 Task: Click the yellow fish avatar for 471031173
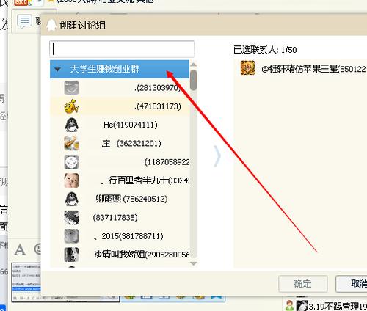point(71,106)
